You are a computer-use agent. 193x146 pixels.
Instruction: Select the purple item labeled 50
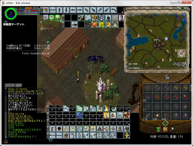(147, 97)
